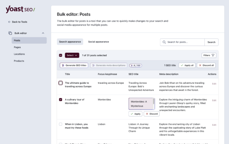Click the sparkle icon on Generate meta descriptions

[94, 65]
